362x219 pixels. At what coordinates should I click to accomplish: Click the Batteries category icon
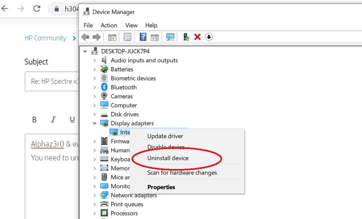pyautogui.click(x=104, y=69)
